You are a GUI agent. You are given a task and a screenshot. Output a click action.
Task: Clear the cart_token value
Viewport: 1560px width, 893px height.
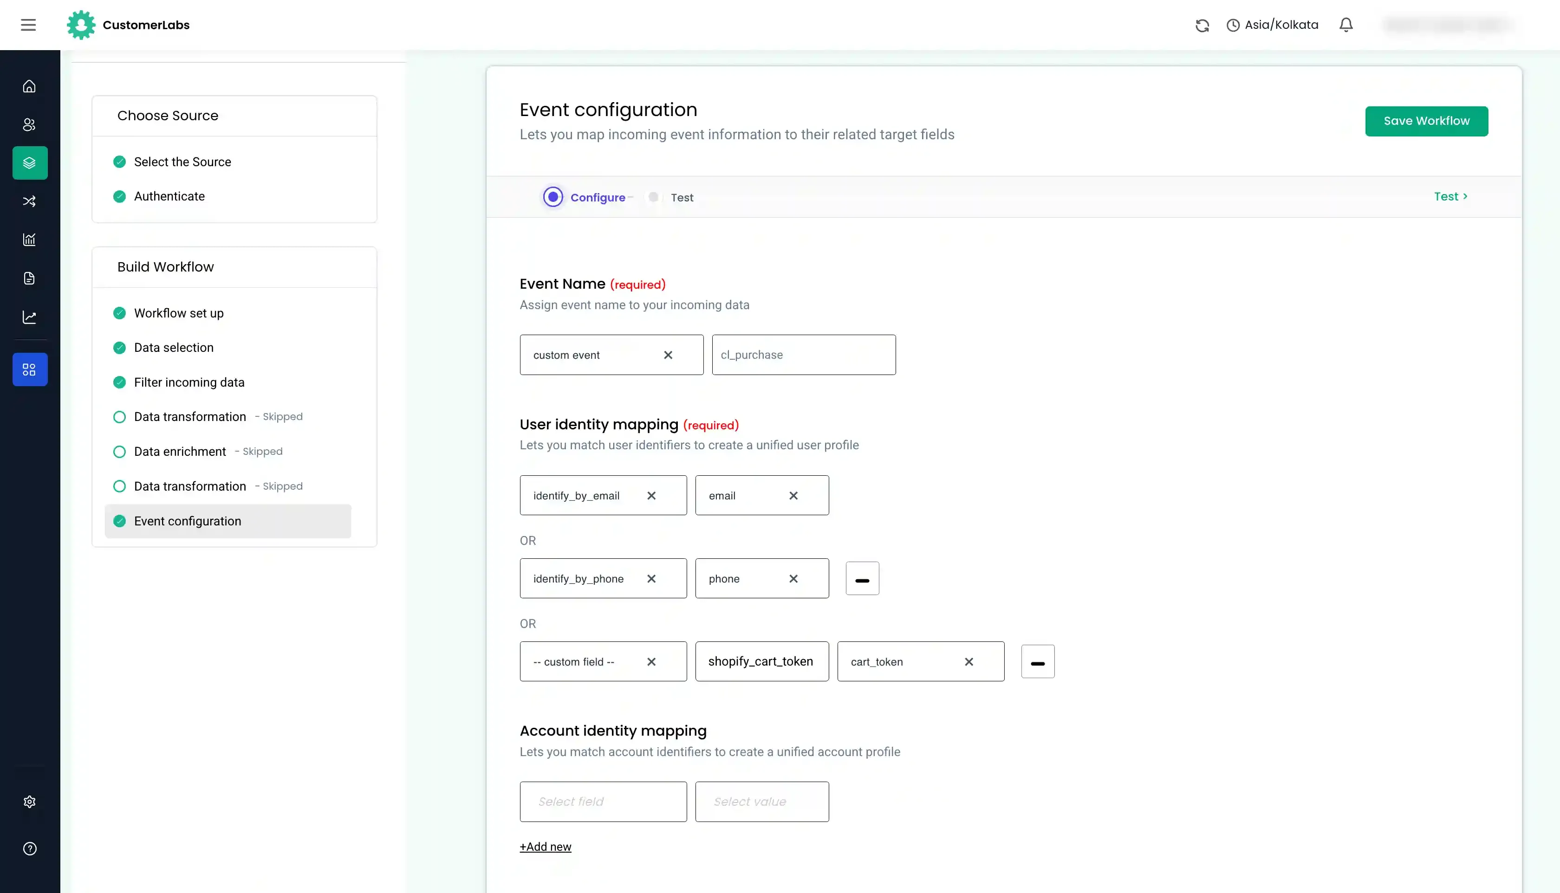click(x=968, y=662)
